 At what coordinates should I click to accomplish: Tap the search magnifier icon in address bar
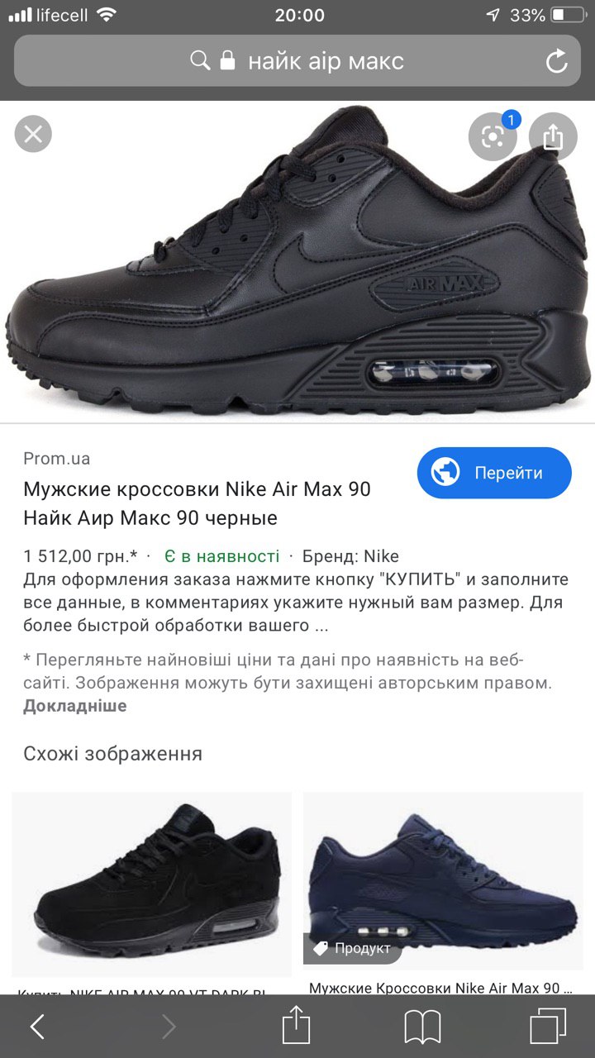point(200,61)
